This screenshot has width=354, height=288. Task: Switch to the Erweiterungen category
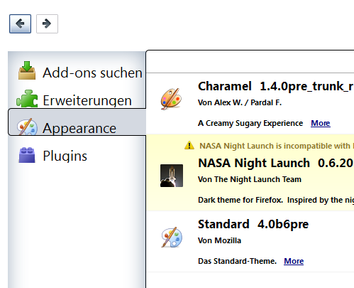click(87, 100)
